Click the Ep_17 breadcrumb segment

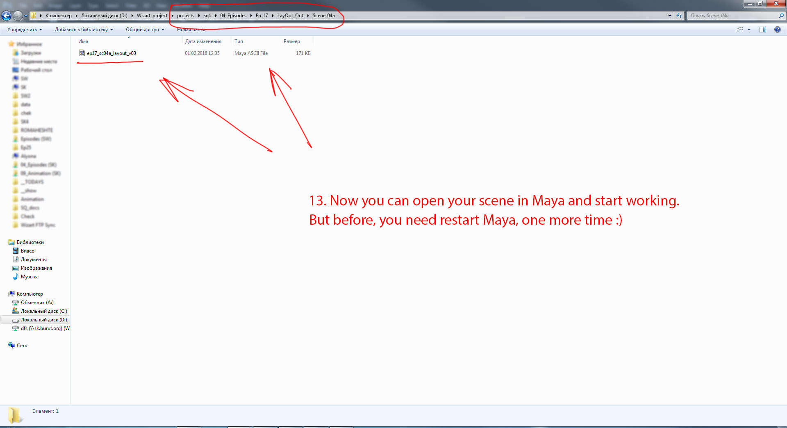point(262,16)
